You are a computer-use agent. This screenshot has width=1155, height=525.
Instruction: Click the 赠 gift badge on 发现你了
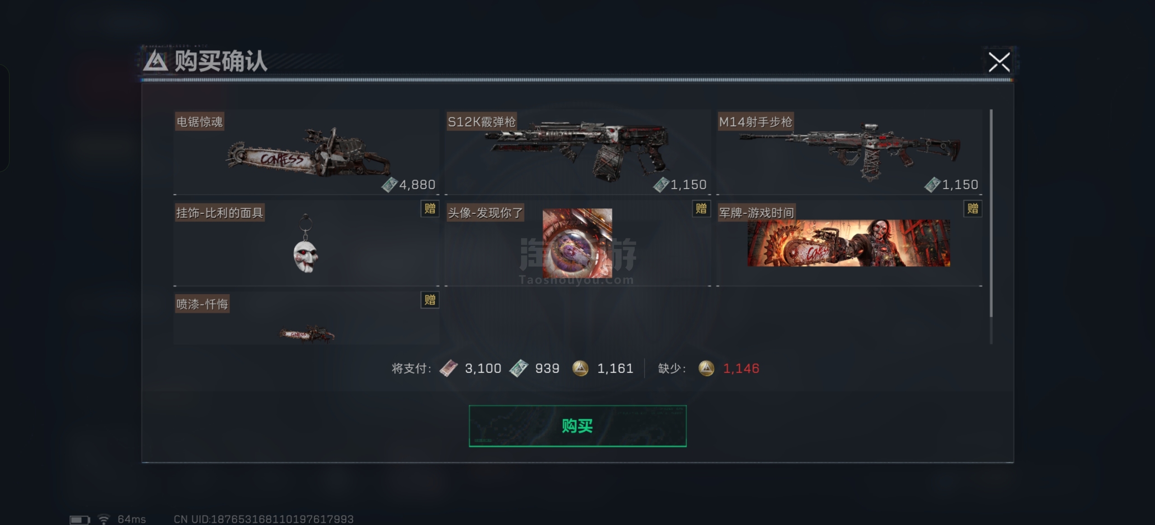[702, 209]
